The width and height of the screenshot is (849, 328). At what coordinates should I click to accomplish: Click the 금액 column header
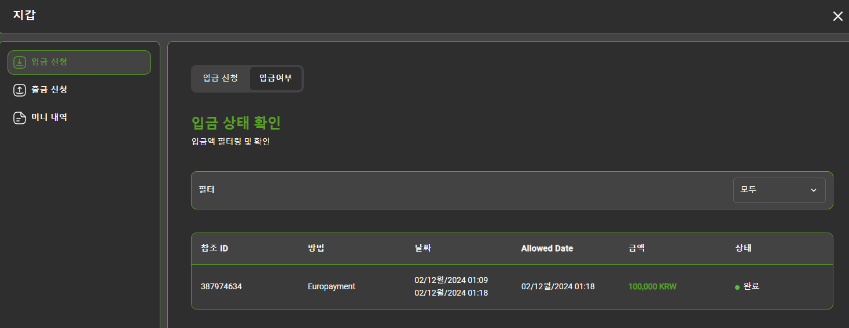click(637, 248)
